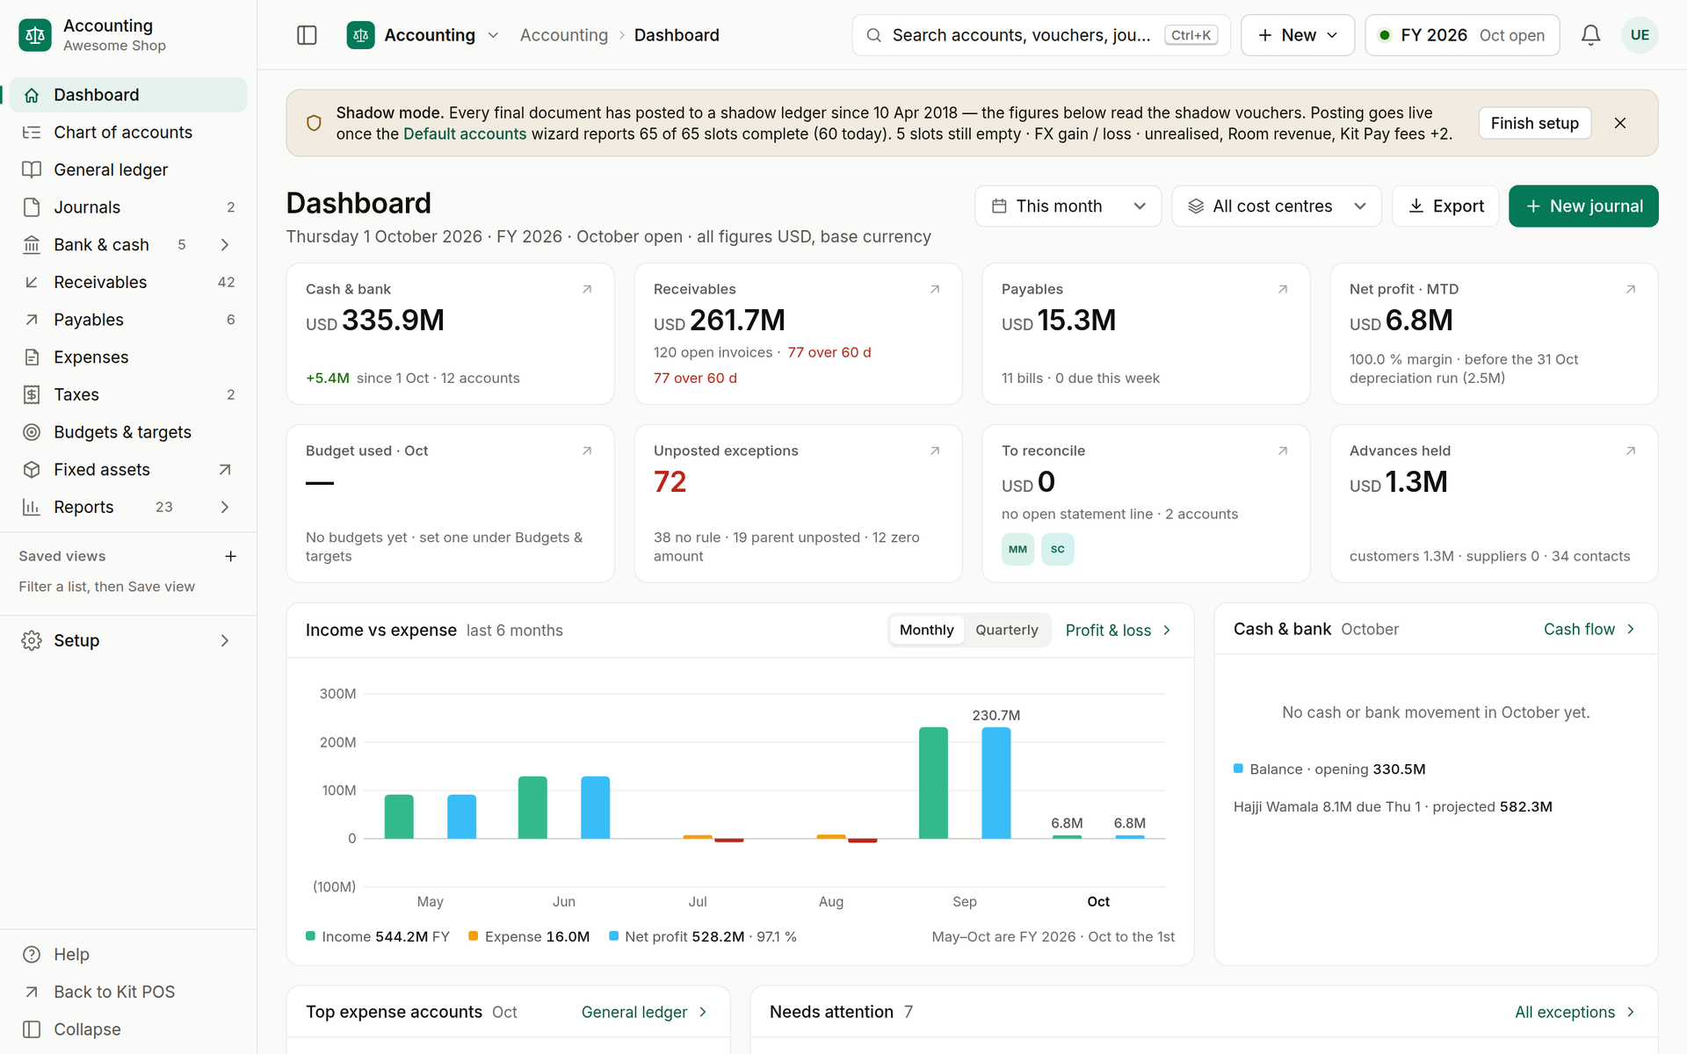Click Finish setup in banner

tap(1534, 123)
